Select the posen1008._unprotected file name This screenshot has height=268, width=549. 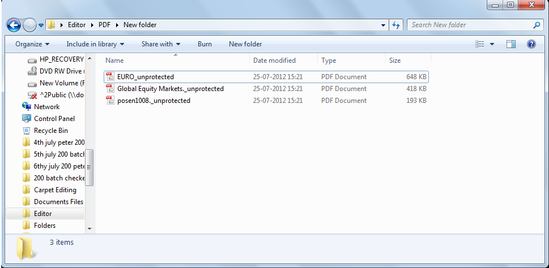pyautogui.click(x=154, y=101)
